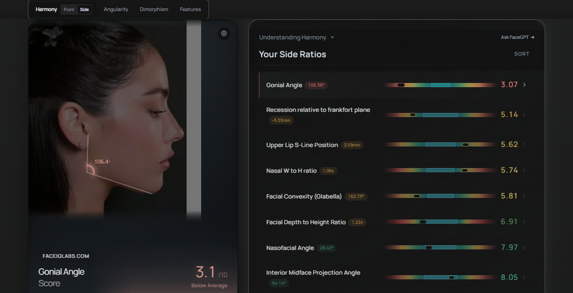Click the Nasal W to H ratio arrow
This screenshot has width=573, height=293.
524,170
